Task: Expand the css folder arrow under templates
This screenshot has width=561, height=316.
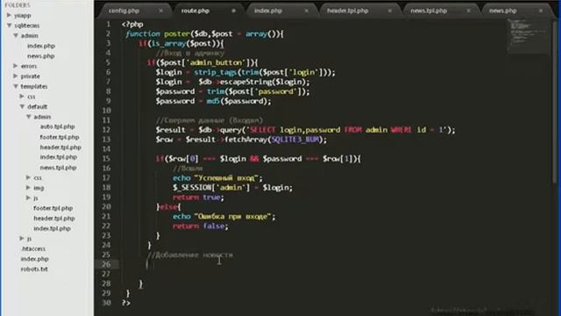Action: [x=22, y=97]
